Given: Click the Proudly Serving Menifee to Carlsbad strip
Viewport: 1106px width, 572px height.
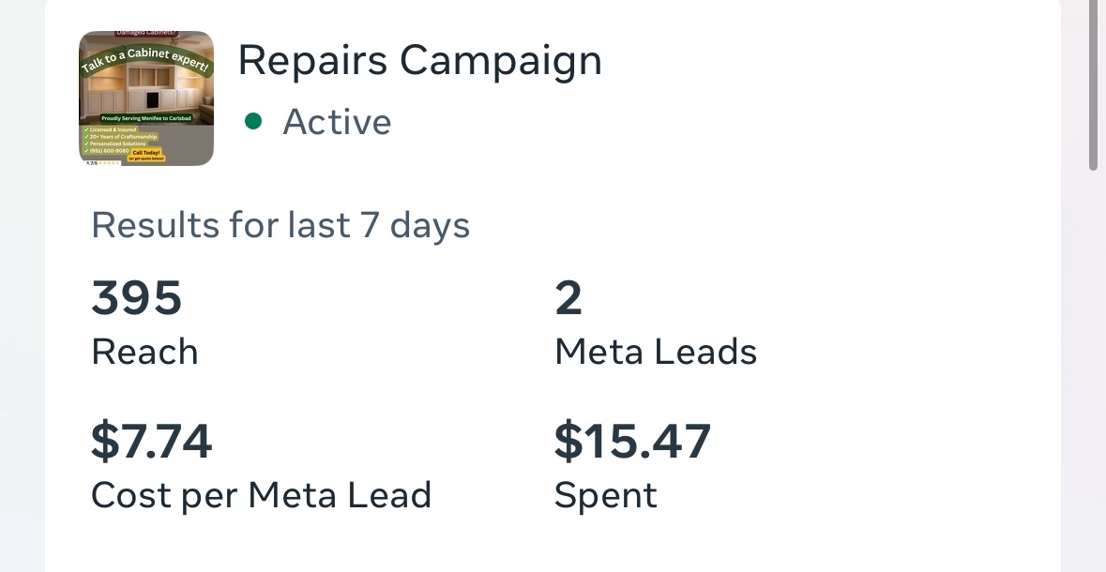Looking at the screenshot, I should click(146, 118).
